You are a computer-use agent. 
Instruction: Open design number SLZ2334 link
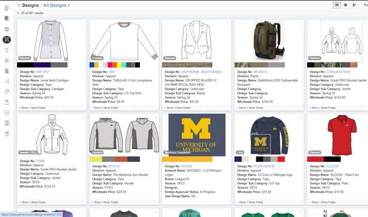point(332,166)
